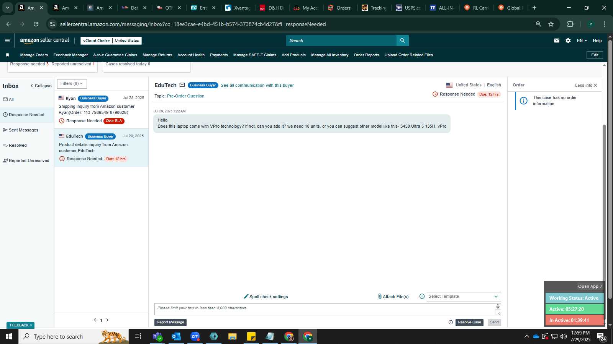Open Spell check settings pencil

pos(266,297)
